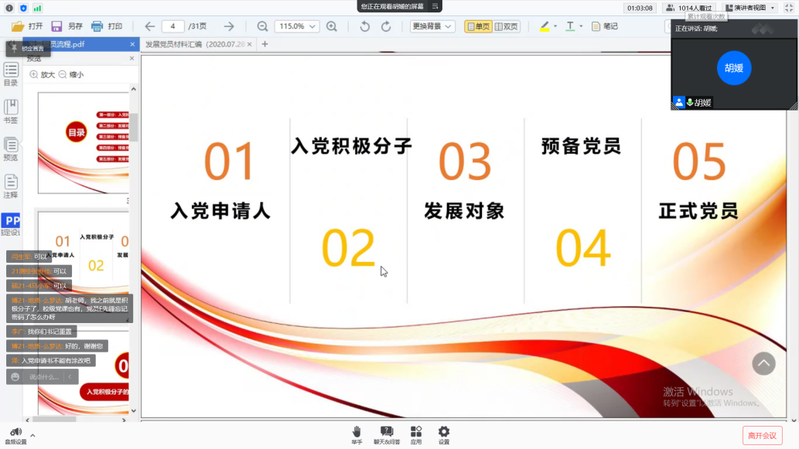This screenshot has width=799, height=449.
Task: Open the 115.0% zoom level dropdown
Action: coord(296,26)
